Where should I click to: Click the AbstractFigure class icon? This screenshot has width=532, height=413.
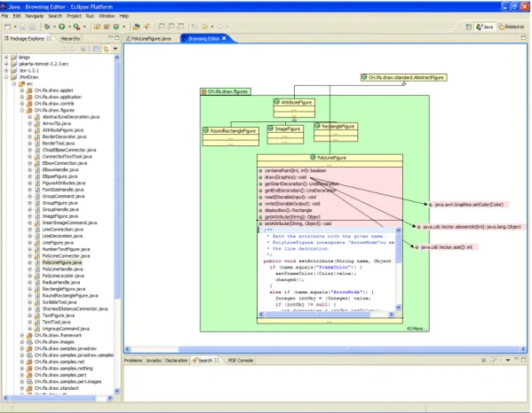click(364, 77)
